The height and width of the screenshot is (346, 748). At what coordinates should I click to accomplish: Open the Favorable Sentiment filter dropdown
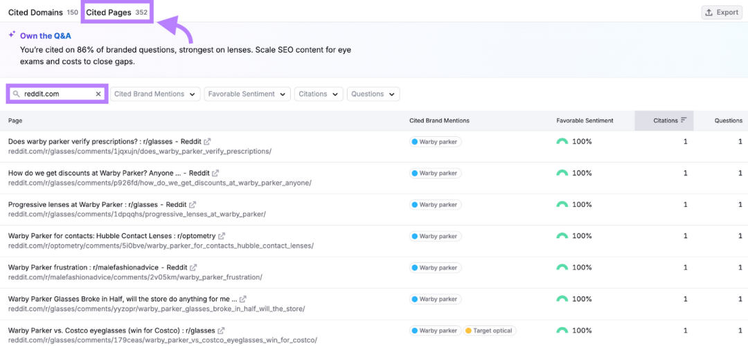coord(247,94)
